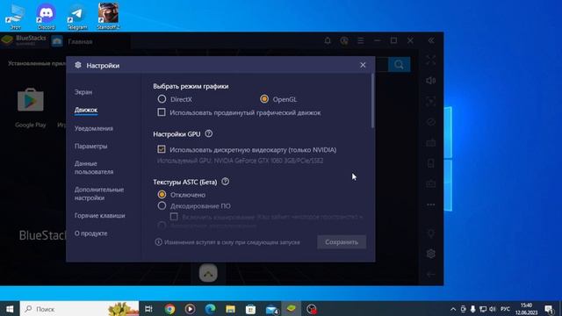Open Microsoft Edge from taskbar
Screen dimensions: 562x316
(211, 309)
